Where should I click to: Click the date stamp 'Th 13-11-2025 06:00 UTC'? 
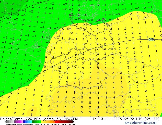[x=118, y=119]
